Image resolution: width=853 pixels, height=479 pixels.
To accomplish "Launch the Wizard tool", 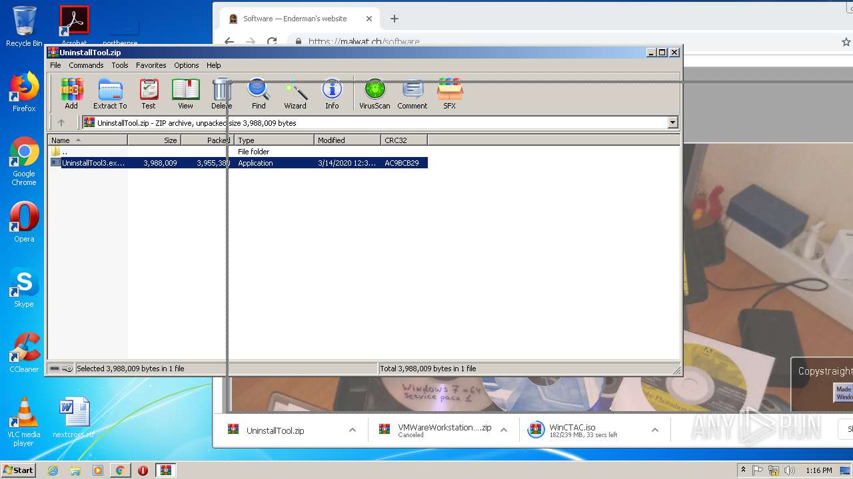I will coord(295,94).
